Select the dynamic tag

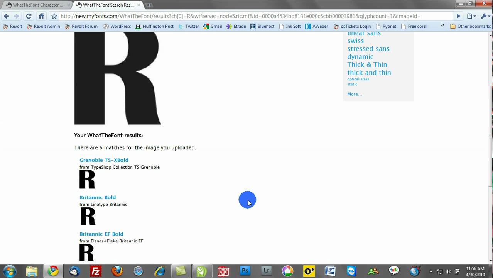[360, 57]
